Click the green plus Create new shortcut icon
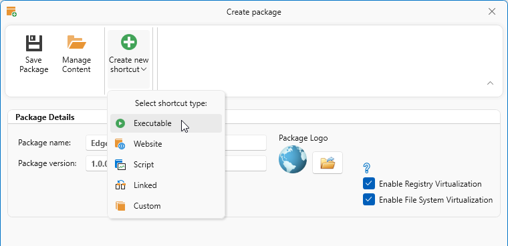 coord(129,43)
